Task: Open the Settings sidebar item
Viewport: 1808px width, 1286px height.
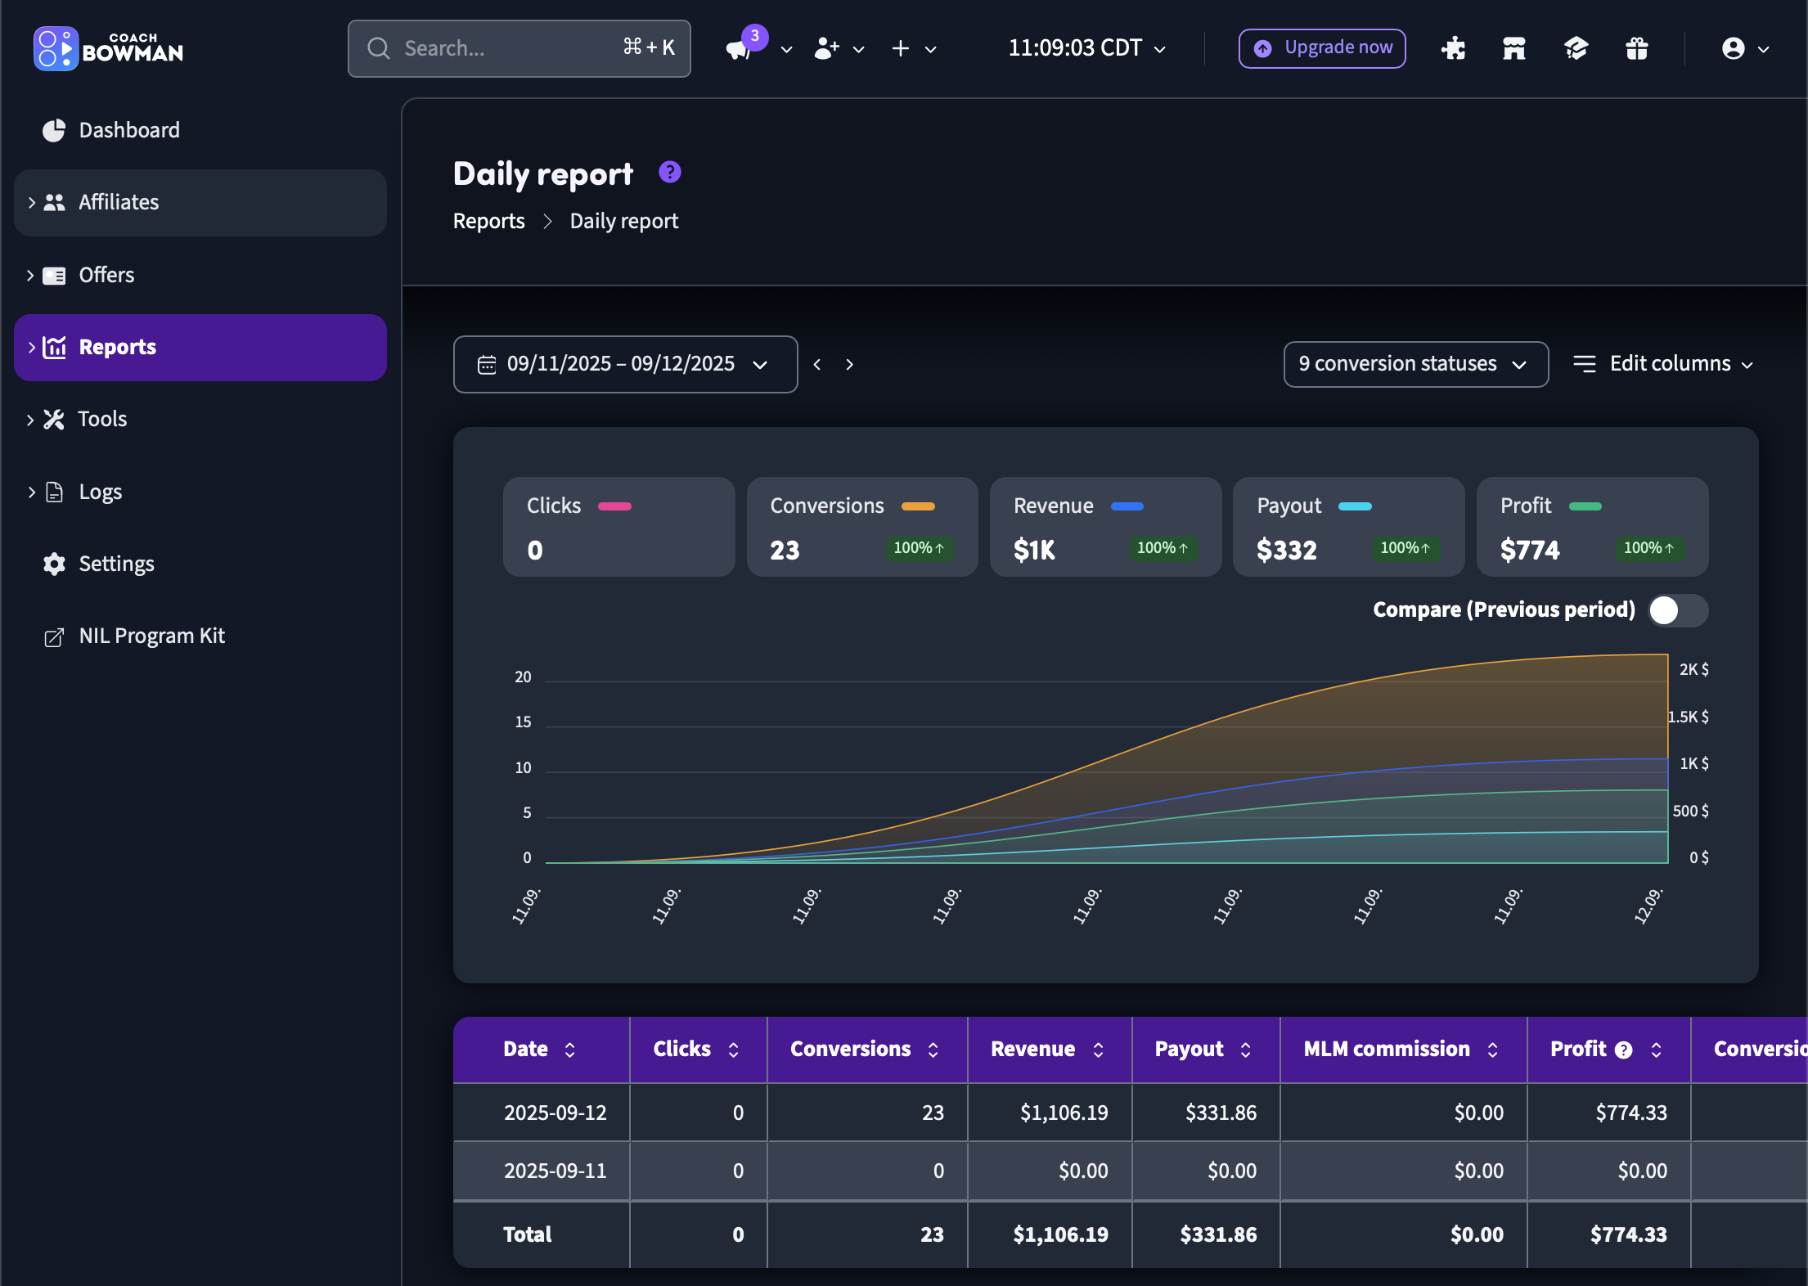Action: (x=116, y=564)
